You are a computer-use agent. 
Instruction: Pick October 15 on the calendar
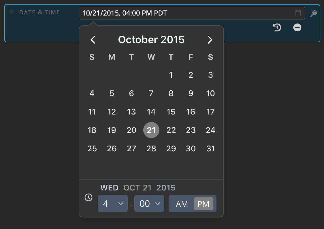click(171, 112)
